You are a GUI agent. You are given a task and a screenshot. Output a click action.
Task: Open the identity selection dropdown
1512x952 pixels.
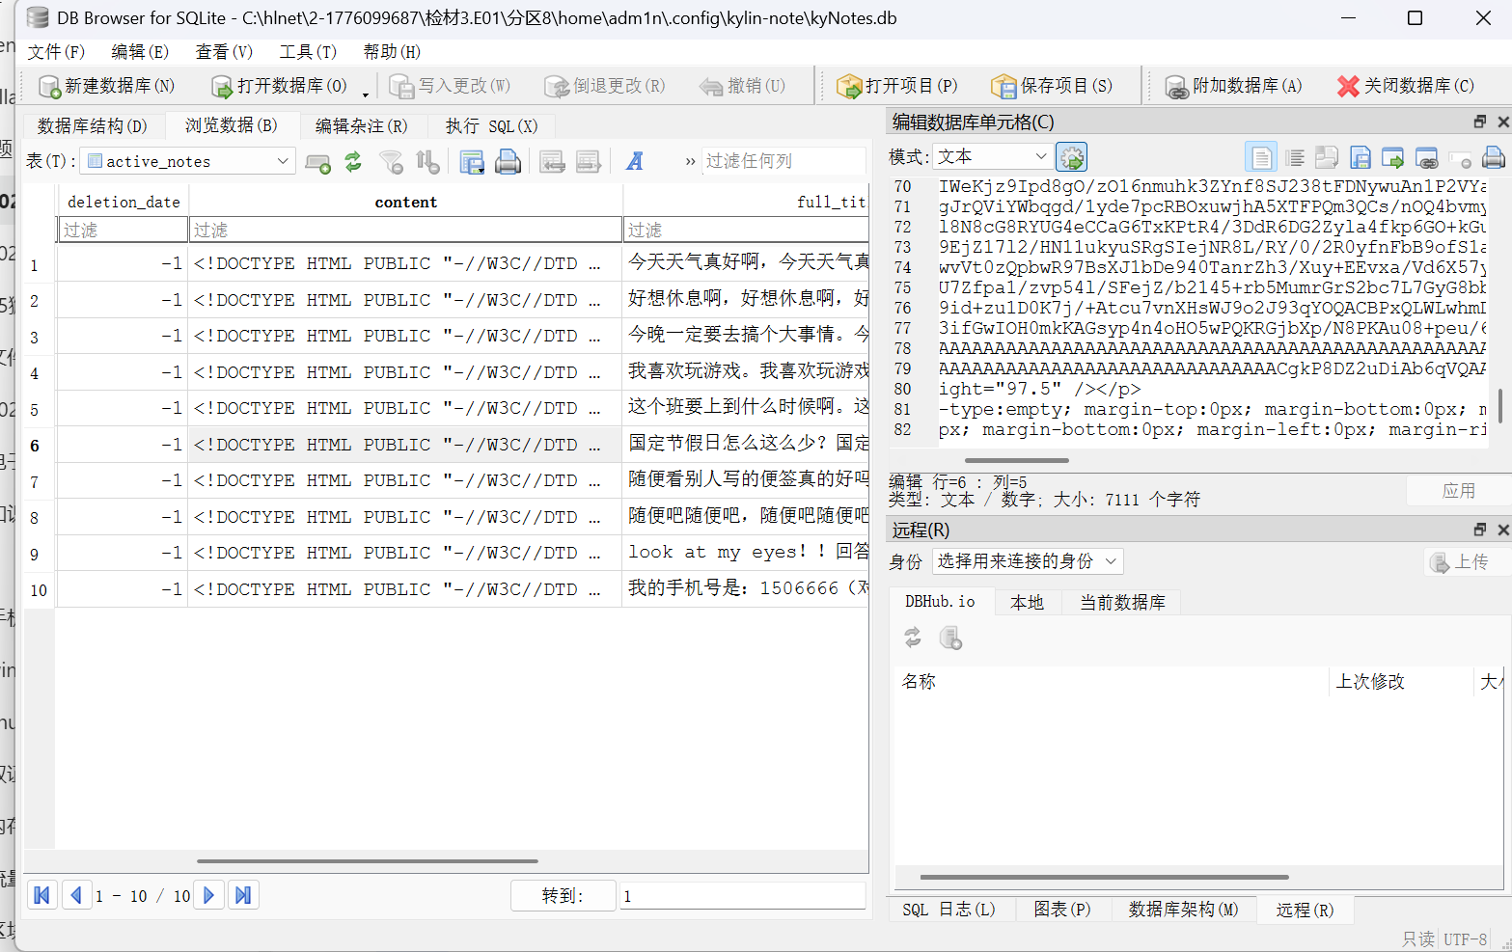tap(1028, 561)
